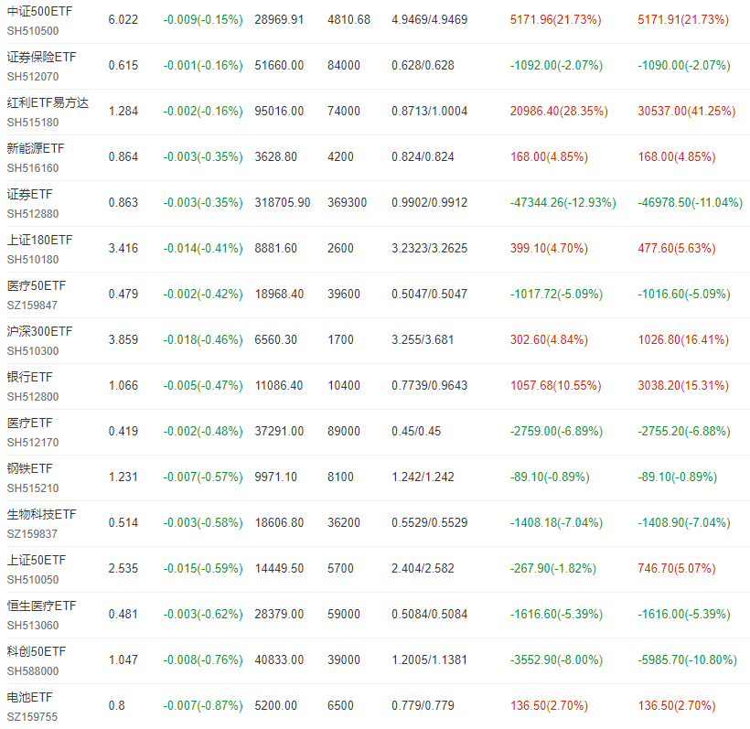Select cost 1.2005/1.1381
Screen dimensions: 750x729
[430, 659]
